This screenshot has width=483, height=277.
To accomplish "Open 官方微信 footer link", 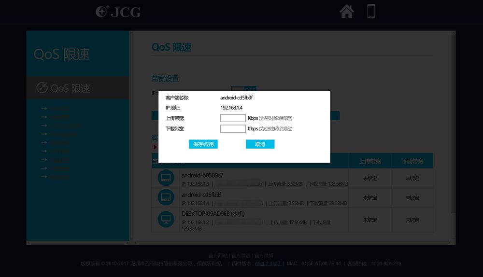I will (x=241, y=256).
